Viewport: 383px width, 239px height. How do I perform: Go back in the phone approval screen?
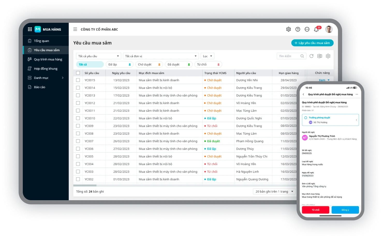303,94
